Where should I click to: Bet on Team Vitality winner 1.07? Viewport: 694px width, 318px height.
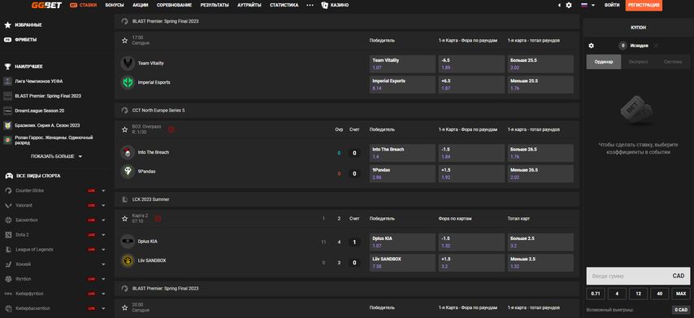click(x=402, y=63)
